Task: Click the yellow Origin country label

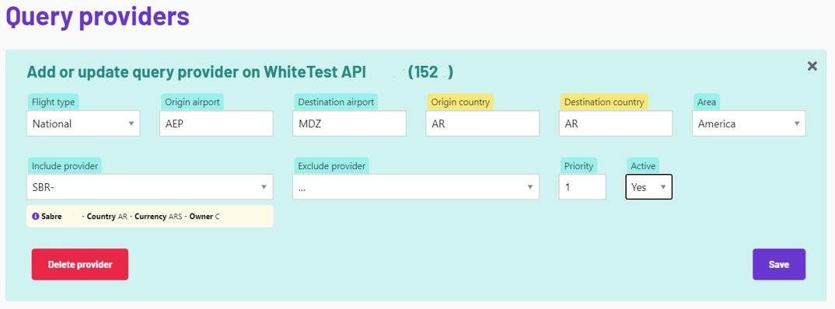Action: [460, 102]
